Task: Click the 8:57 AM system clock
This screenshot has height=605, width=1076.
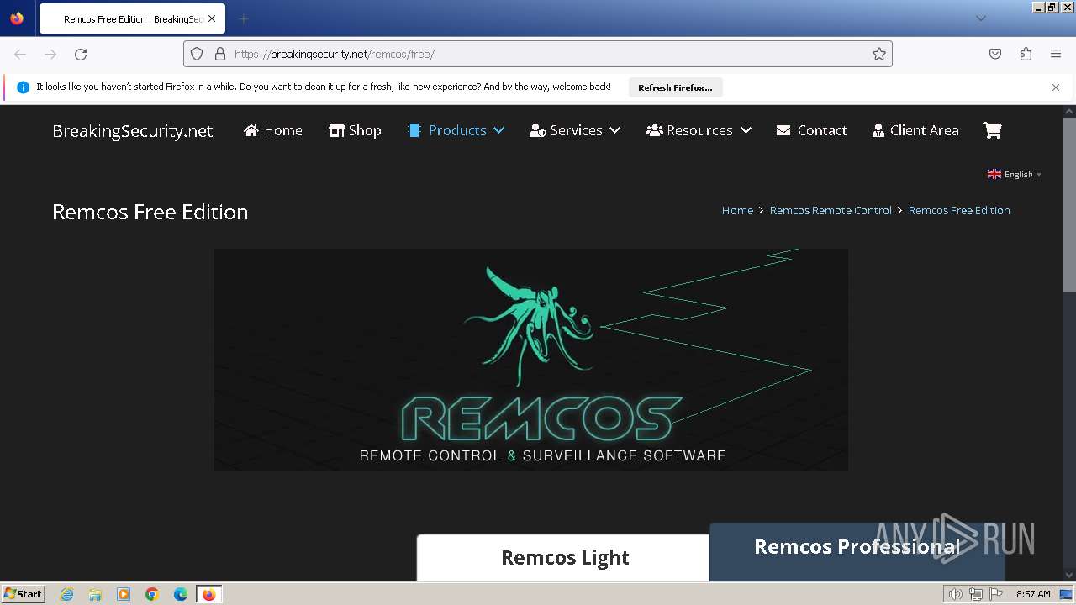Action: tap(1033, 594)
